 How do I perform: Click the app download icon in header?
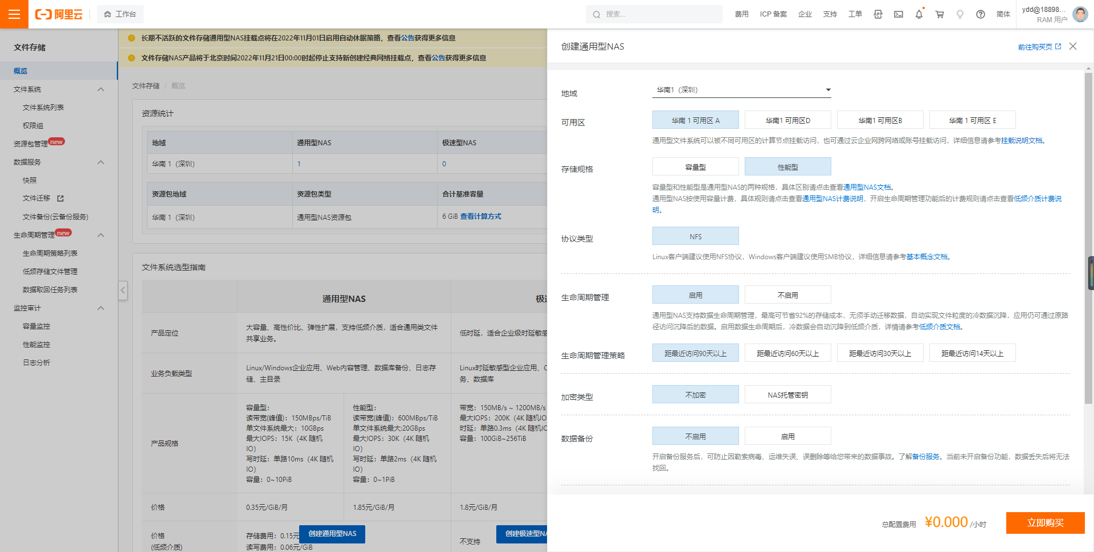878,14
